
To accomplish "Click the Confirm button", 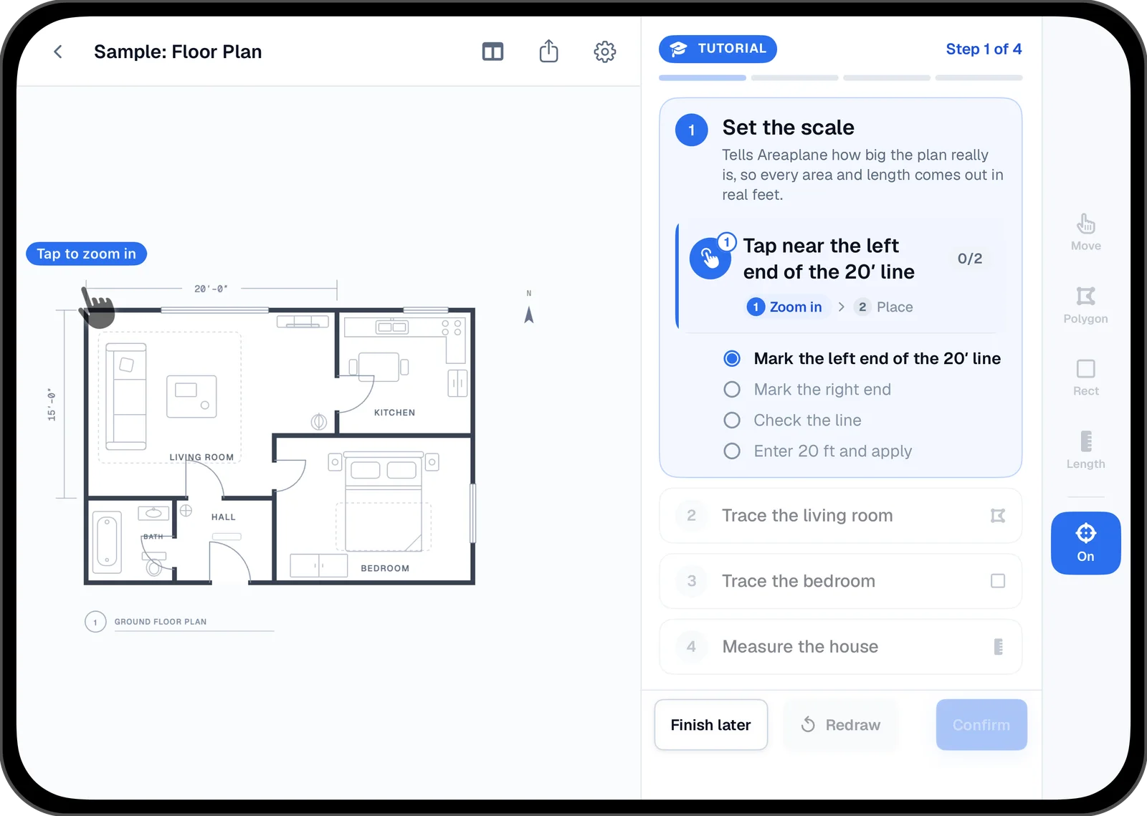I will tap(981, 725).
